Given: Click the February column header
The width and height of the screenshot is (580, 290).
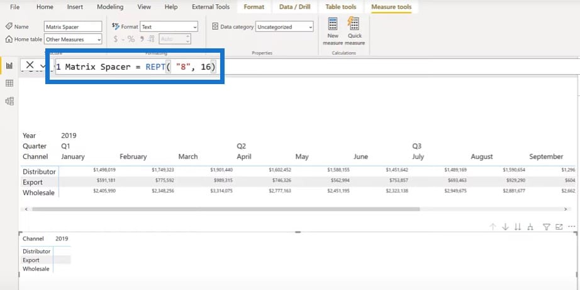Looking at the screenshot, I should [133, 156].
